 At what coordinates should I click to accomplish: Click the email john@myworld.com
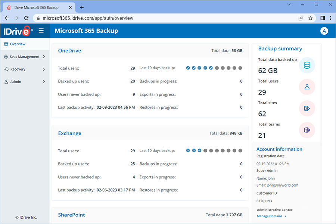tap(283, 185)
